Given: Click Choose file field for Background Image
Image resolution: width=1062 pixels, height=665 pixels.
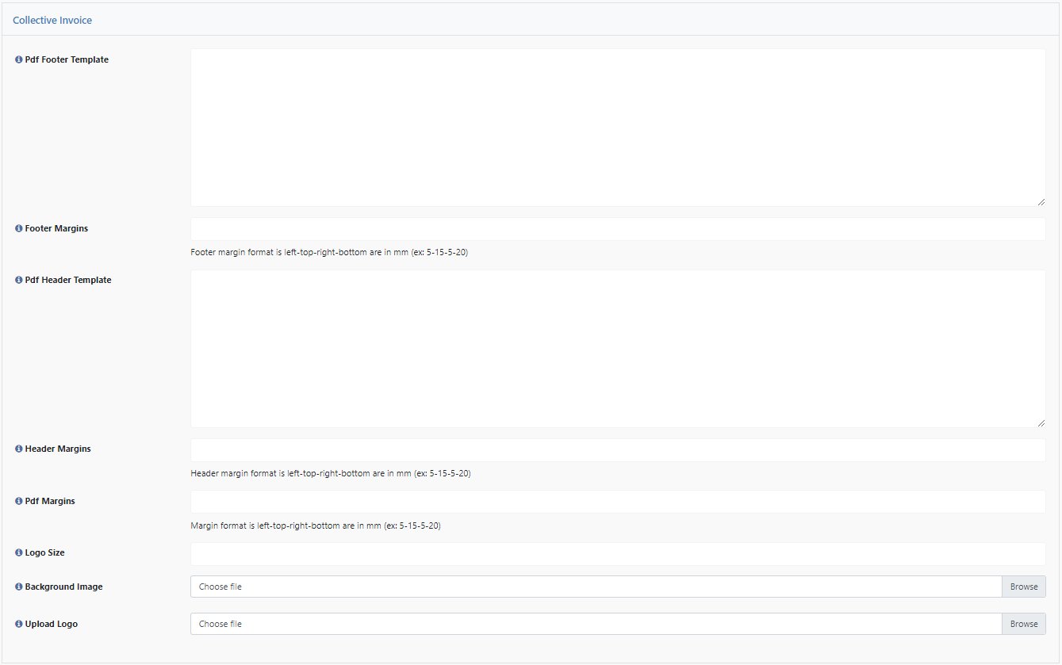Looking at the screenshot, I should click(596, 587).
